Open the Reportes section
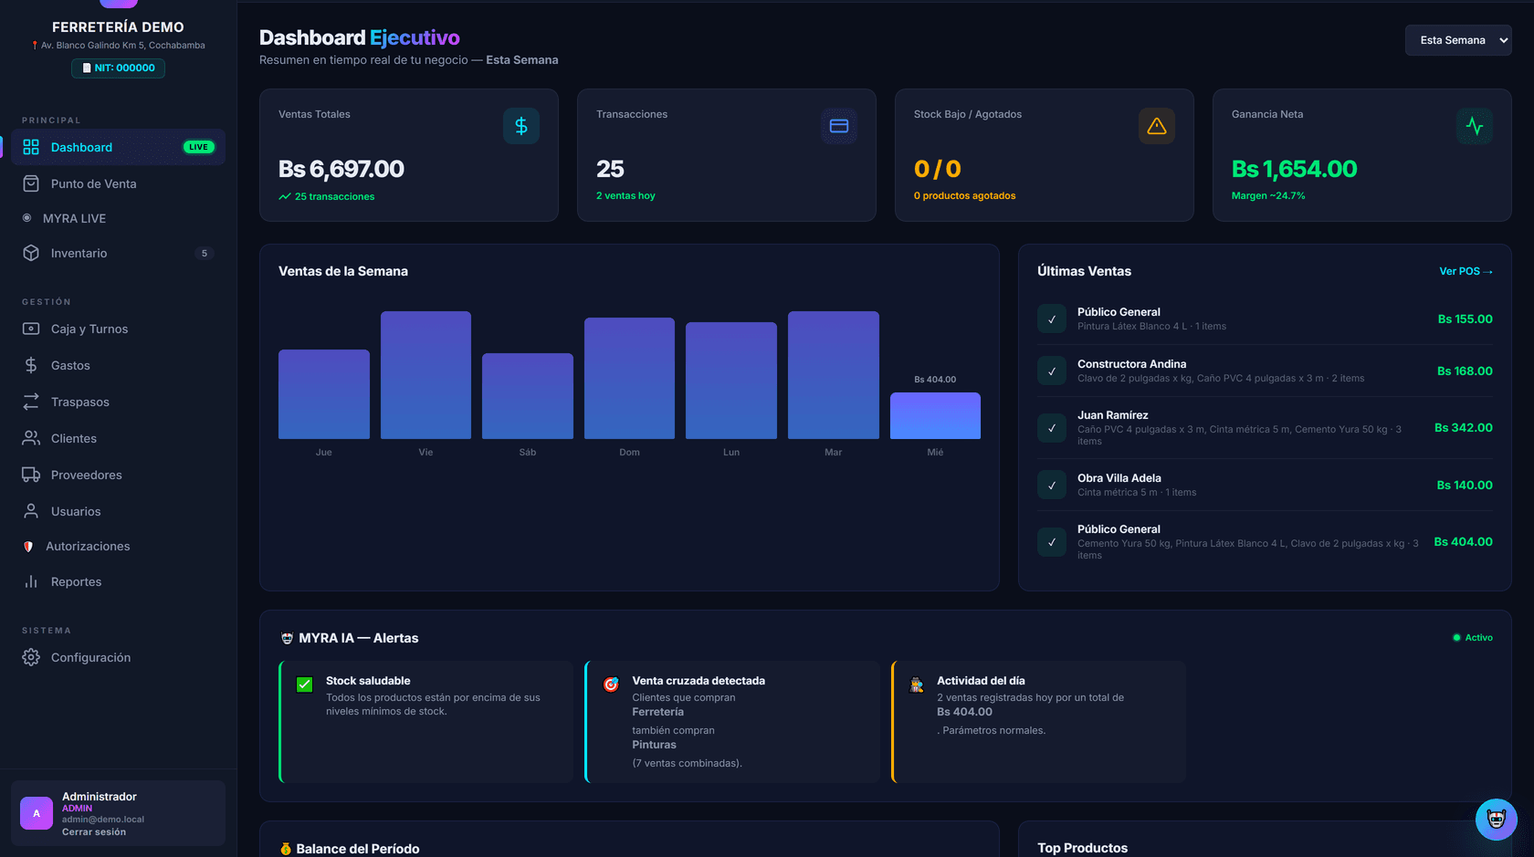 point(118,581)
